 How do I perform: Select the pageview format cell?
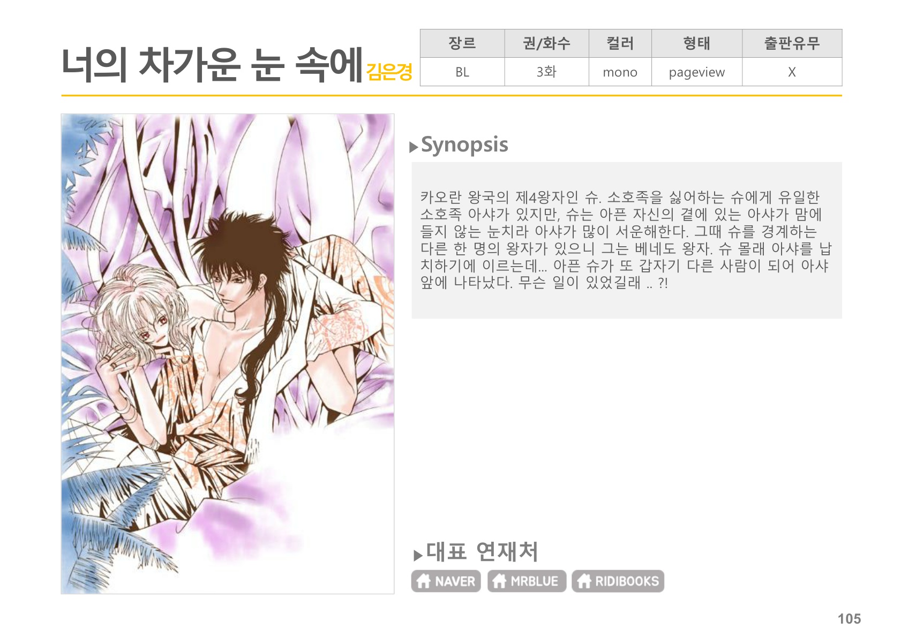[696, 72]
